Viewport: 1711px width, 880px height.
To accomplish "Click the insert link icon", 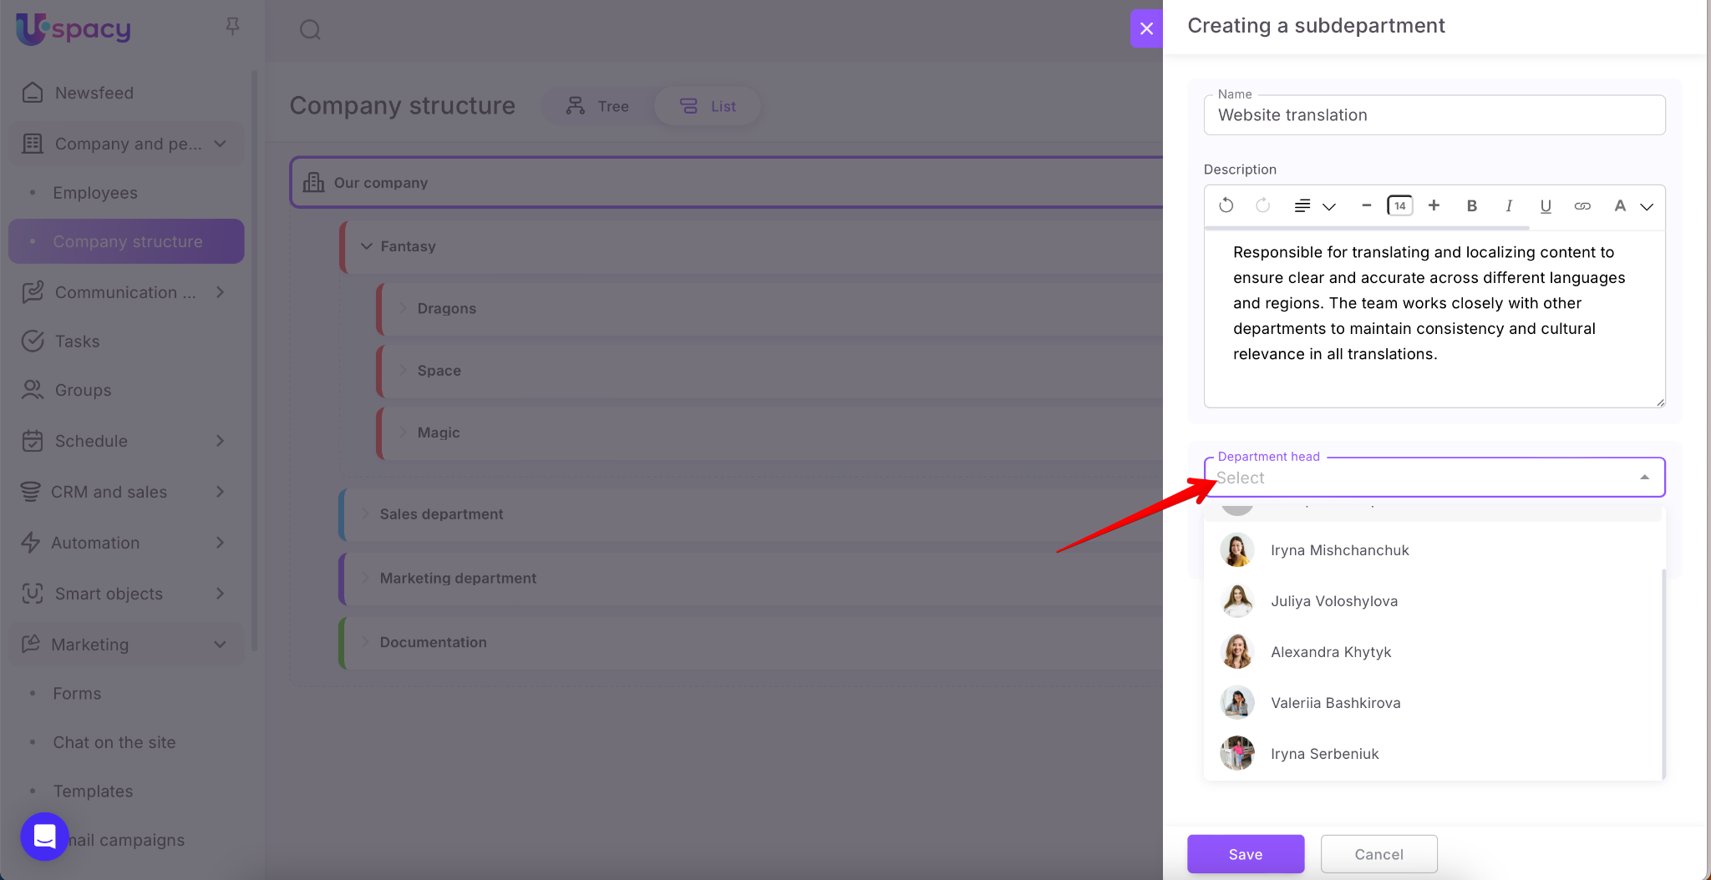I will (x=1582, y=206).
